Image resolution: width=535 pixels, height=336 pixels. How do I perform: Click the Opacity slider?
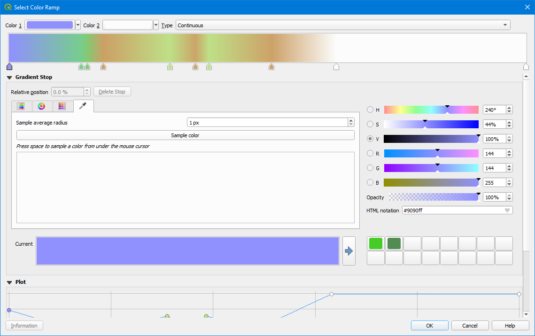point(434,197)
